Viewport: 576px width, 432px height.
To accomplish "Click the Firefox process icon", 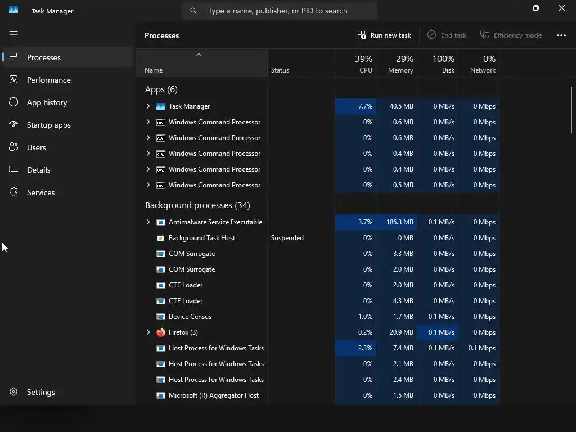I will (x=160, y=332).
